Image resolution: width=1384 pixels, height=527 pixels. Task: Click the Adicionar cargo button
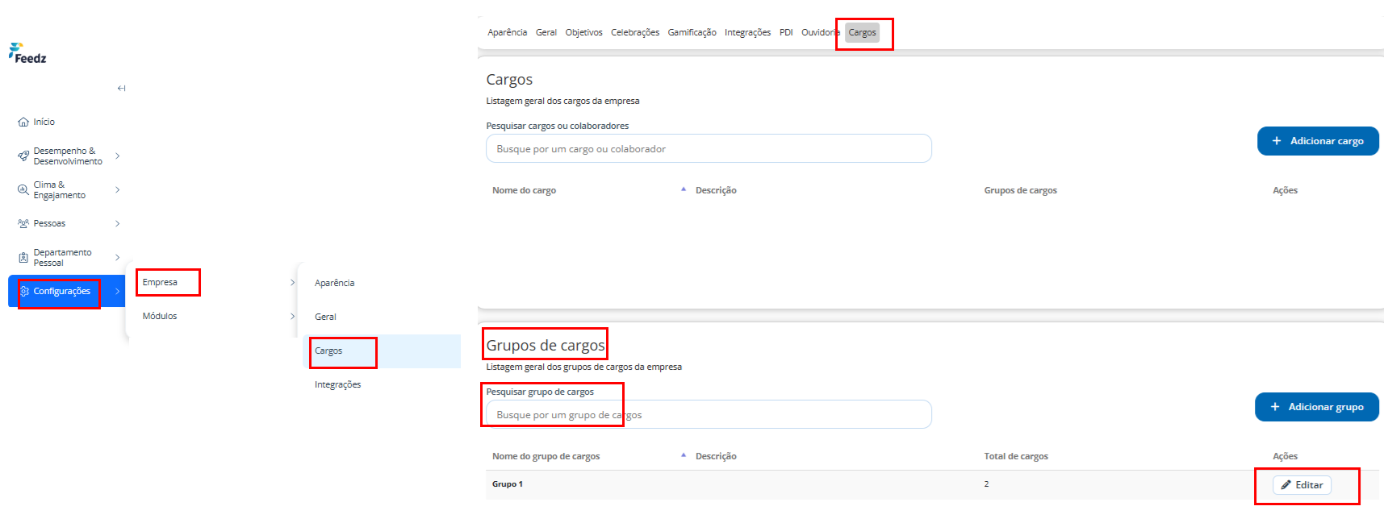coord(1318,141)
